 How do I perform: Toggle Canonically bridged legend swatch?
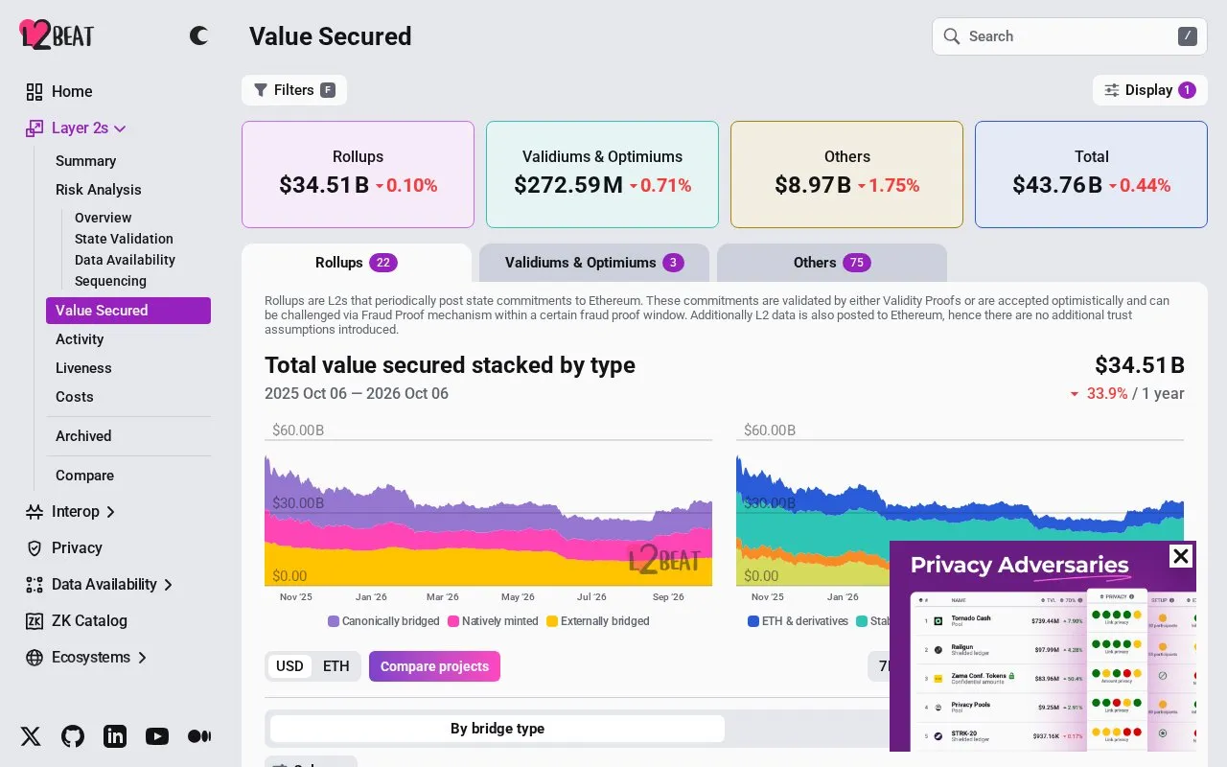pos(334,621)
